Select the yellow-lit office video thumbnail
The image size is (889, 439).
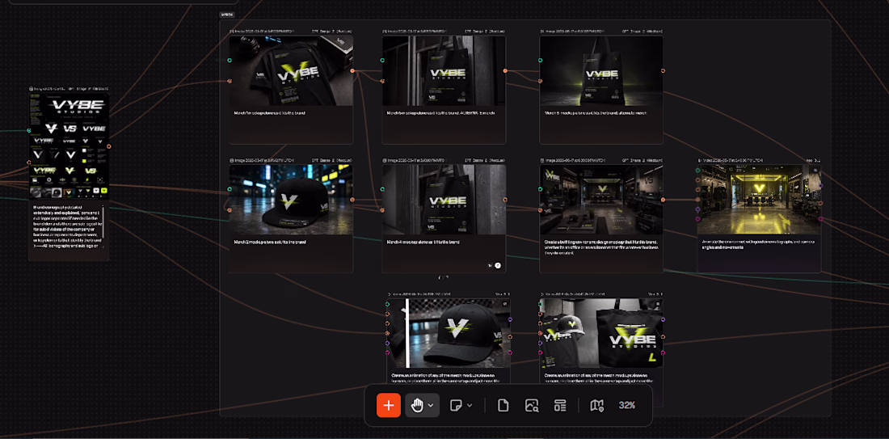pos(759,199)
